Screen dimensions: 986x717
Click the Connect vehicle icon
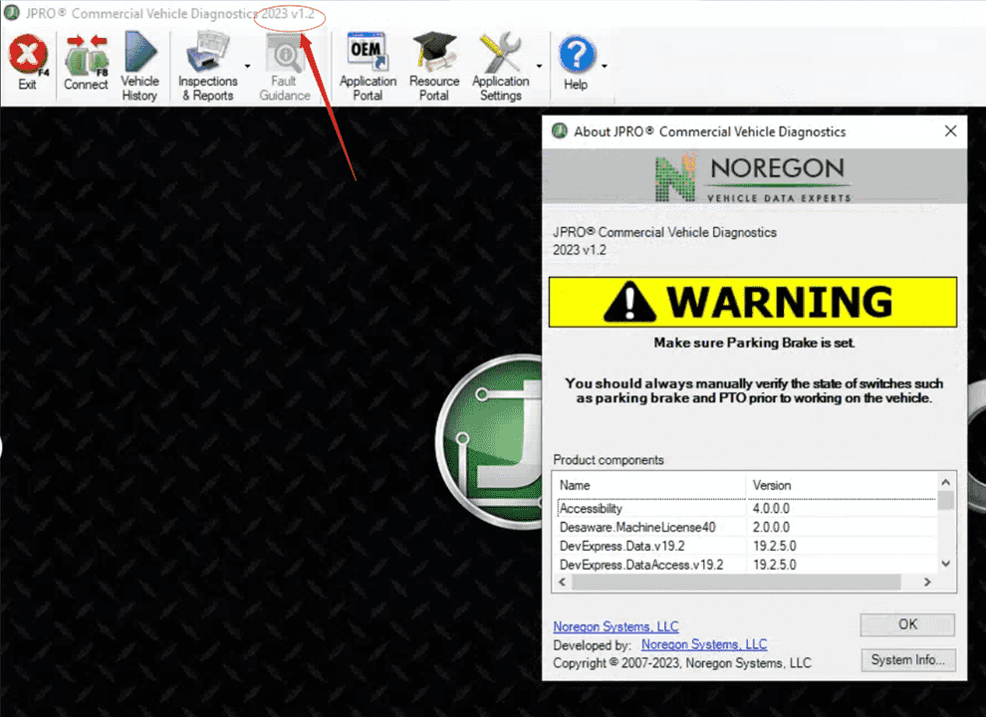(x=86, y=56)
